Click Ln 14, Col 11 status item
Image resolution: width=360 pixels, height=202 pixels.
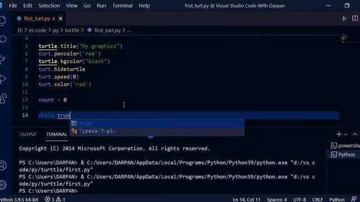tap(246, 200)
